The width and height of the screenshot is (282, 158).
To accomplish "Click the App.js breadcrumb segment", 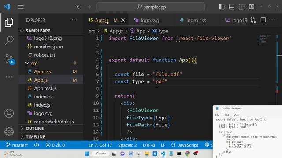I will tap(113, 31).
